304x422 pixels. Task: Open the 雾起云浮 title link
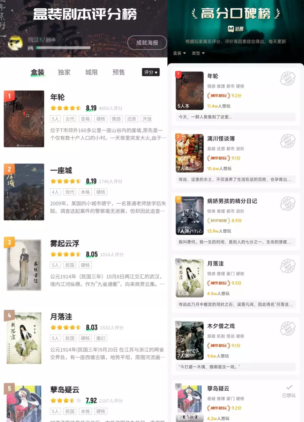[x=64, y=243]
